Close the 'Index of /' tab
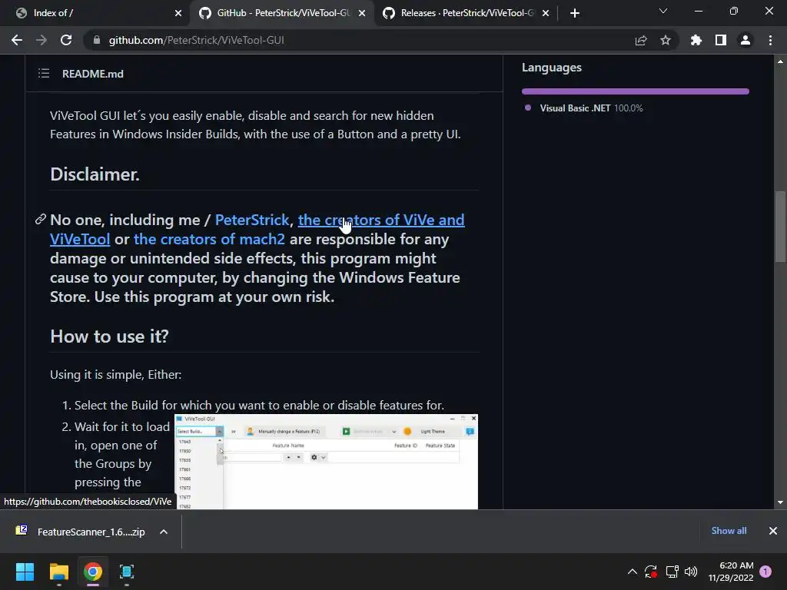The image size is (787, 590). point(178,13)
